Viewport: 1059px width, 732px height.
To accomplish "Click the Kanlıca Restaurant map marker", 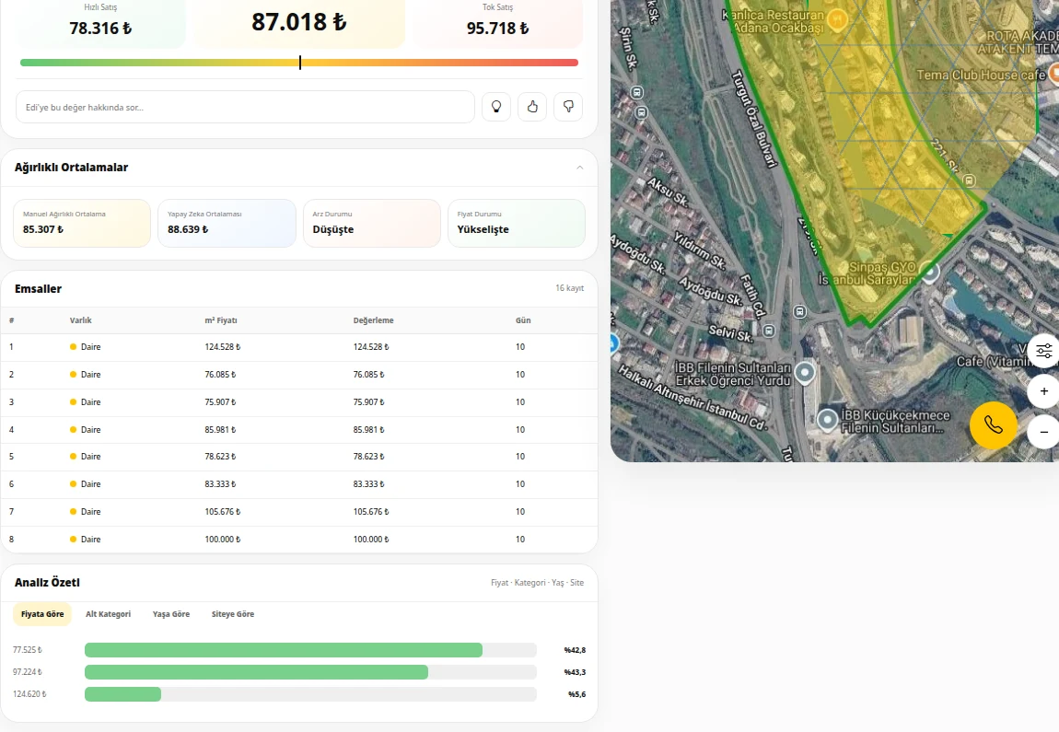I will (837, 19).
